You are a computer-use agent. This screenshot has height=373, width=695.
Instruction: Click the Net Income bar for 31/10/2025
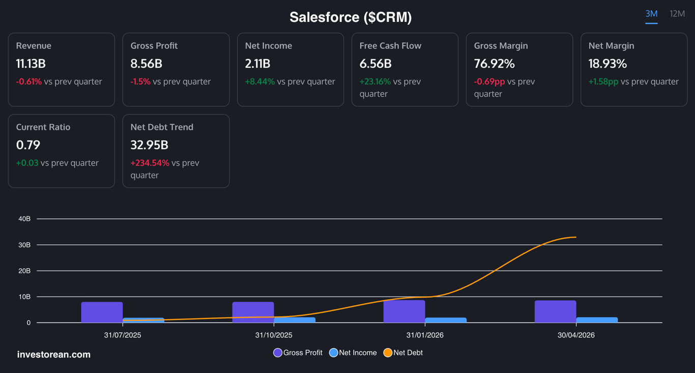point(295,320)
